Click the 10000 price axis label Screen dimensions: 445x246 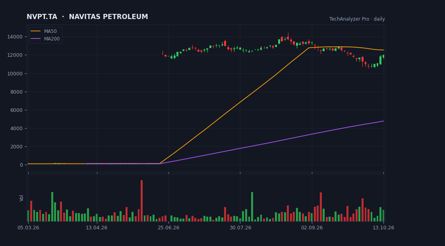coord(15,74)
